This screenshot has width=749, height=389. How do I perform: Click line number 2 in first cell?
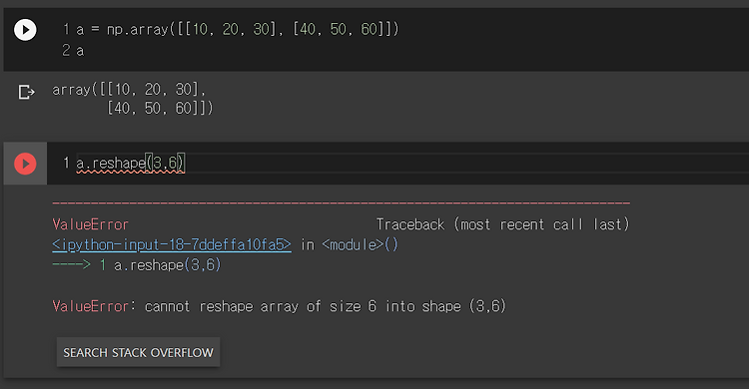tap(66, 50)
